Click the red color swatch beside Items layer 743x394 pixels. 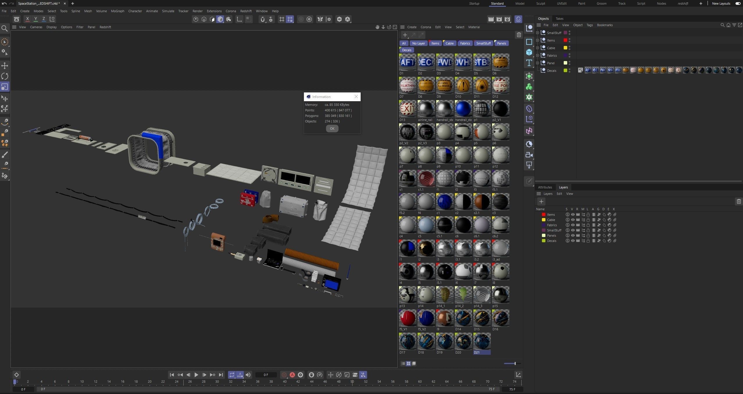pyautogui.click(x=543, y=214)
